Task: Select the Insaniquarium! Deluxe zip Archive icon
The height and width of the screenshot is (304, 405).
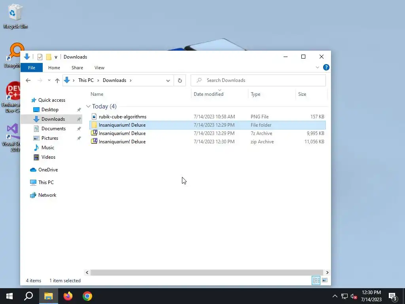Action: [94, 142]
